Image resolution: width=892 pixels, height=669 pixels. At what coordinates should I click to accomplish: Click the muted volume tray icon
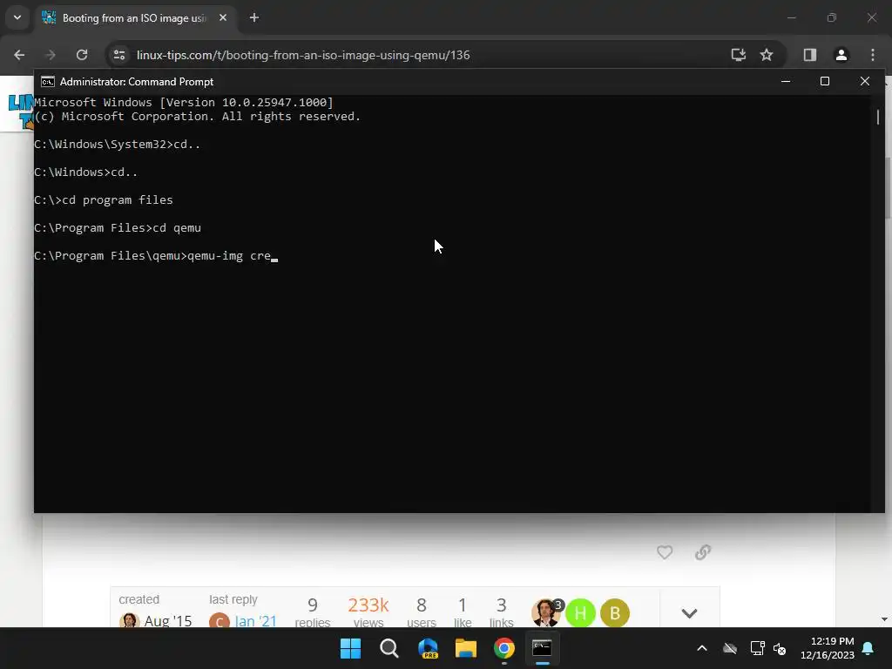(780, 648)
